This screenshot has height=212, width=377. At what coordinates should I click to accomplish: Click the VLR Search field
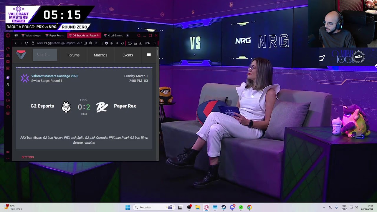coord(45,55)
